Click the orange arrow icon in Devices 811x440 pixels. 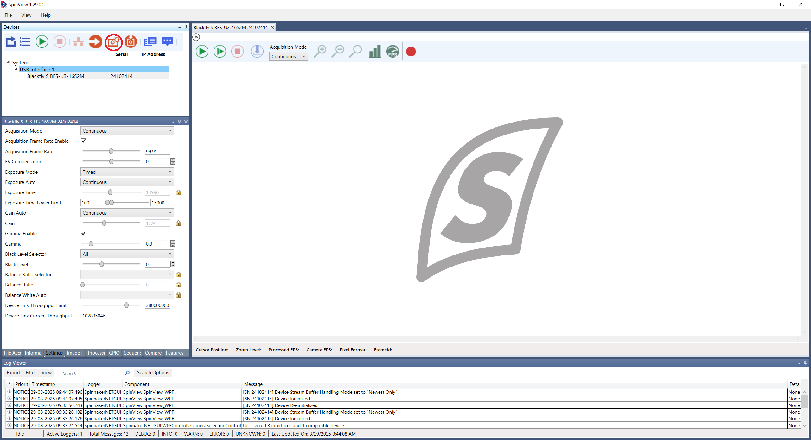(x=95, y=41)
